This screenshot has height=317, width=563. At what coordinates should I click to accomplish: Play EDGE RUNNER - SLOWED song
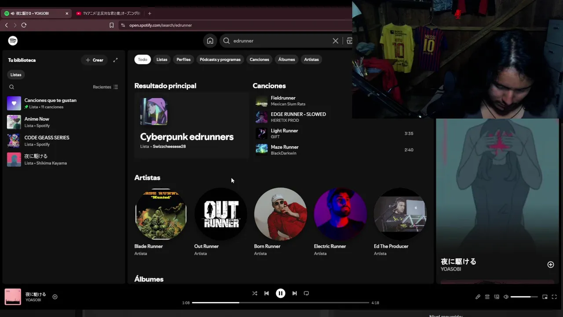(x=298, y=114)
